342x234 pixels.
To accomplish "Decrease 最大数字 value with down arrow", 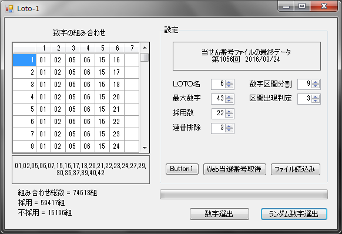I will click(229, 101).
